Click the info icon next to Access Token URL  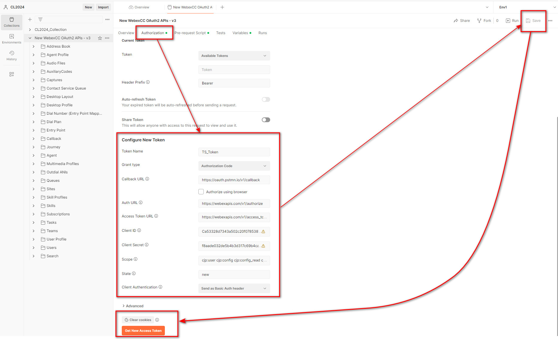tap(156, 216)
